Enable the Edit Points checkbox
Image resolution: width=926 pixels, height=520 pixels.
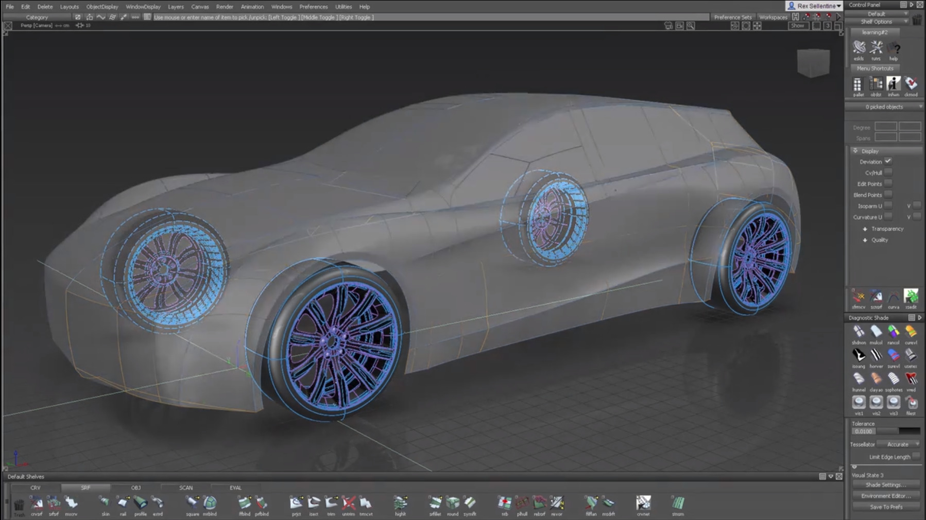[x=888, y=183]
